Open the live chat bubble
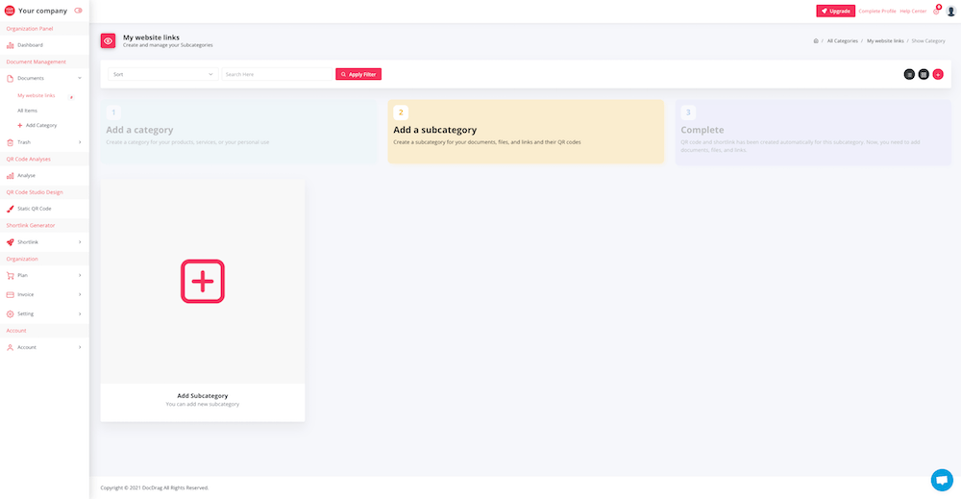 click(942, 480)
